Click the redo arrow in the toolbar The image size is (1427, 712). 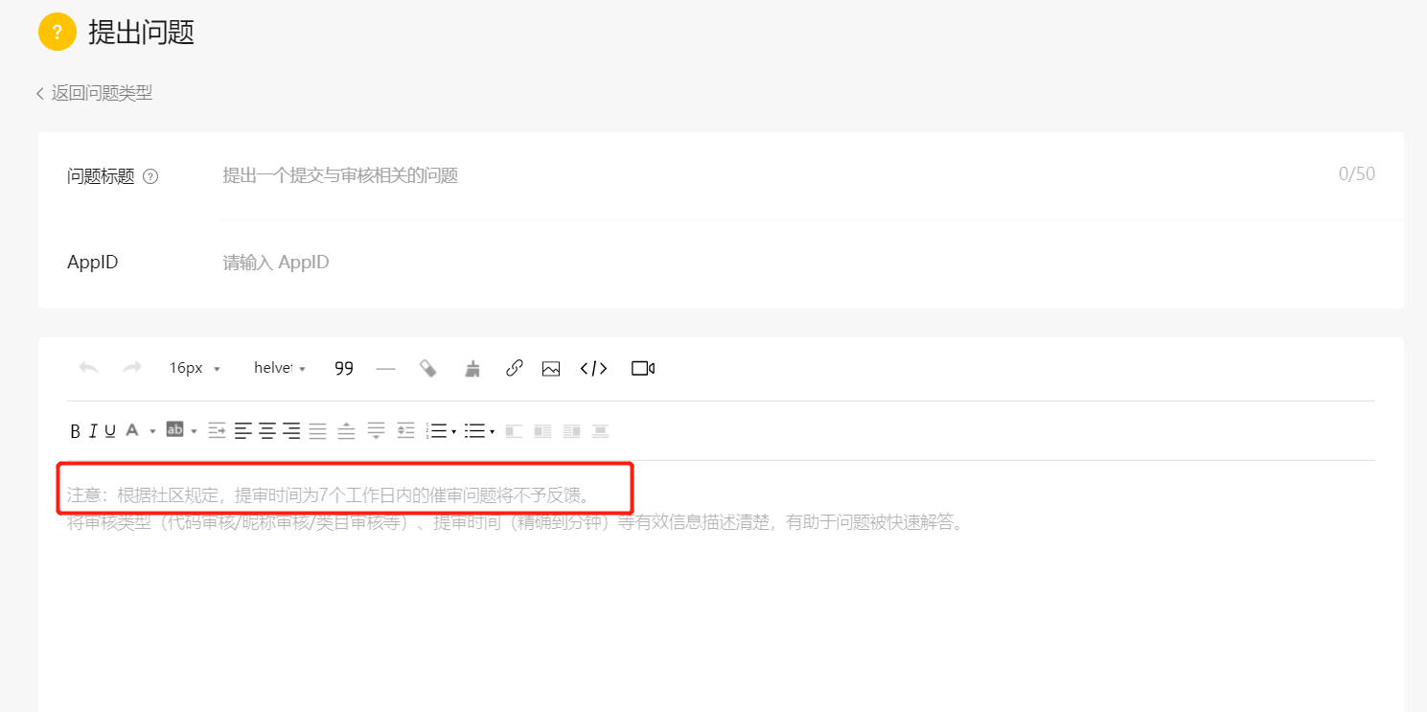click(x=132, y=368)
